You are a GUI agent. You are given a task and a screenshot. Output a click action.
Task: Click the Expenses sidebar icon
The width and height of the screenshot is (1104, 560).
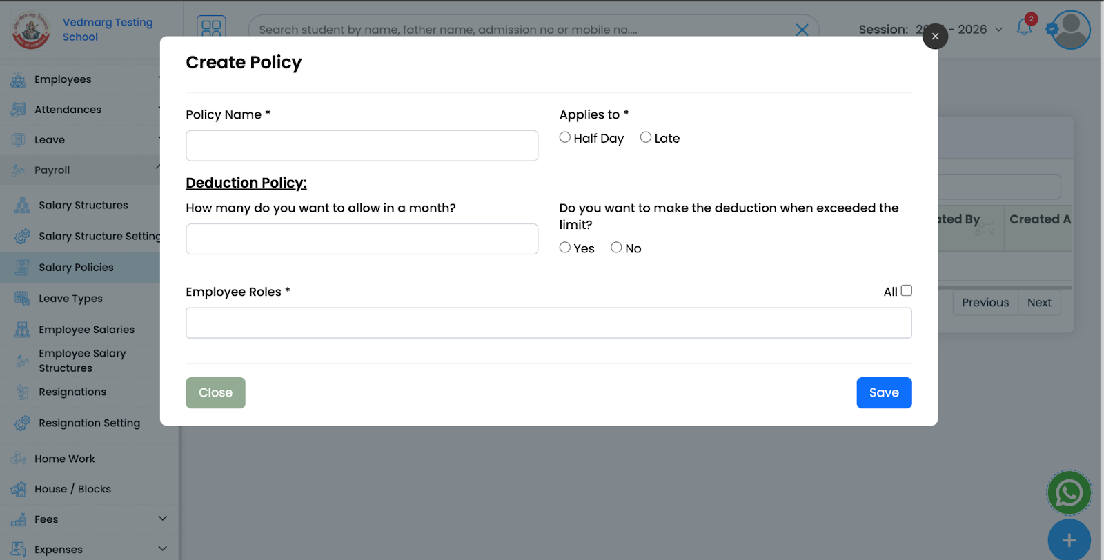[x=18, y=550]
